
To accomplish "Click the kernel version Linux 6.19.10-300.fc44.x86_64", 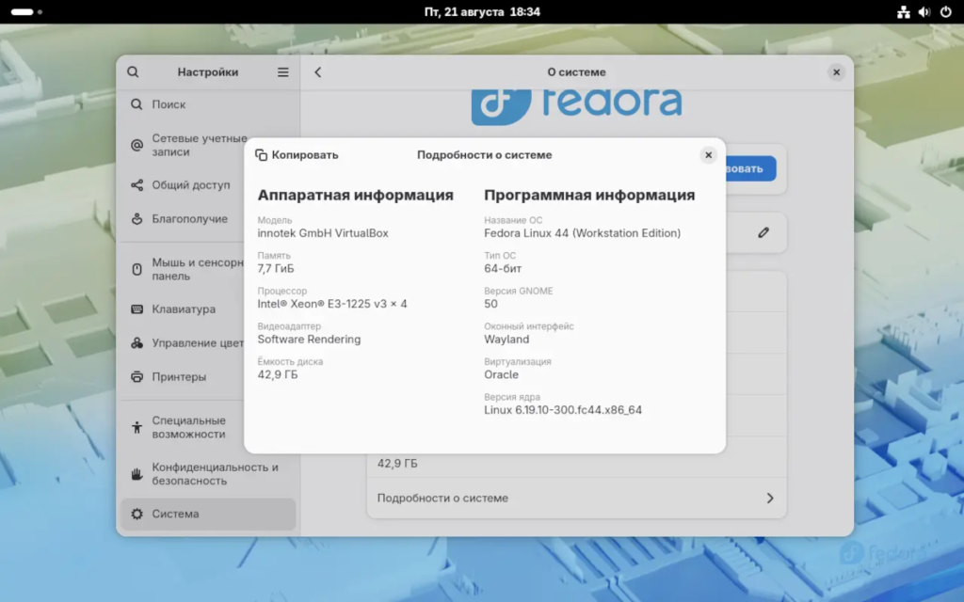I will tap(563, 410).
